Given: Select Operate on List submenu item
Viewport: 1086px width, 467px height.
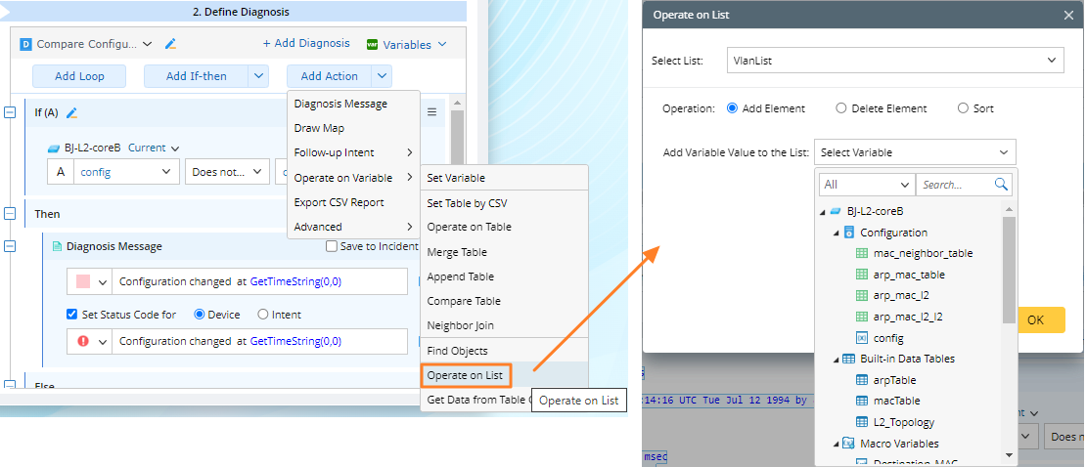Looking at the screenshot, I should coord(466,375).
